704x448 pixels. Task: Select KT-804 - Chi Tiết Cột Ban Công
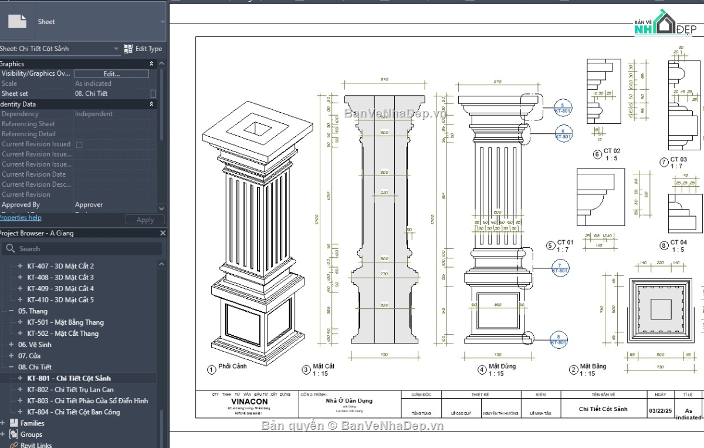tap(73, 412)
